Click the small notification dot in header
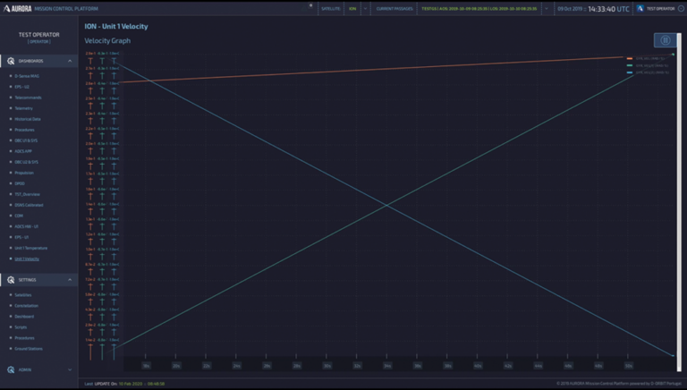 [310, 5]
